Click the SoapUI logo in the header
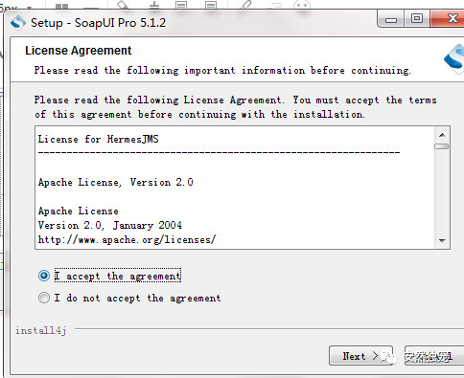 click(454, 58)
